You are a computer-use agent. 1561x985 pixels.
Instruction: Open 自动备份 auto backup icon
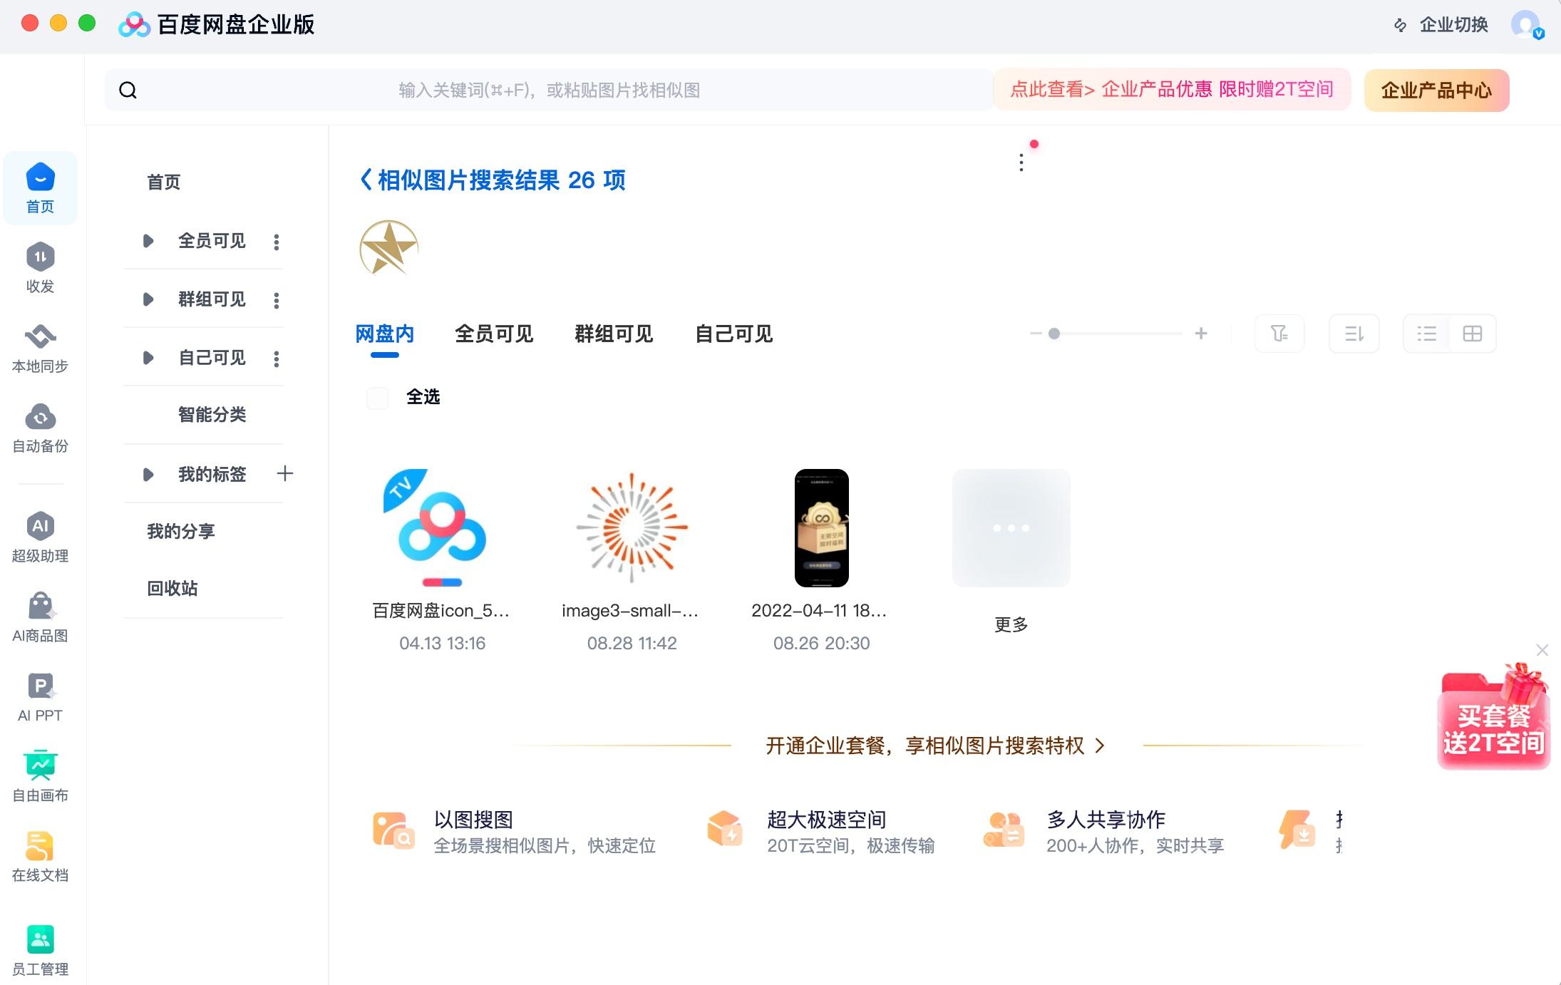40,428
